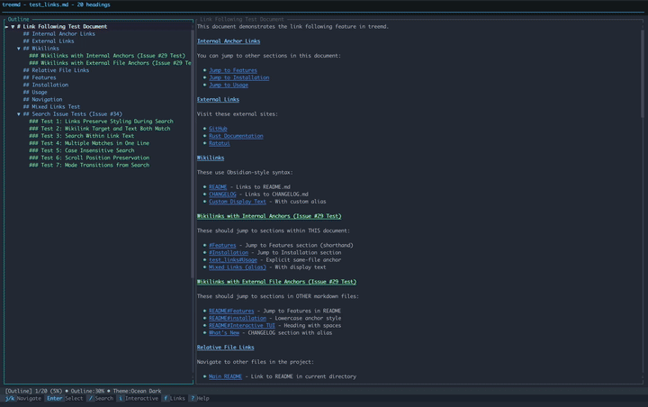Open the README#installation link
648x407 pixels.
238,319
